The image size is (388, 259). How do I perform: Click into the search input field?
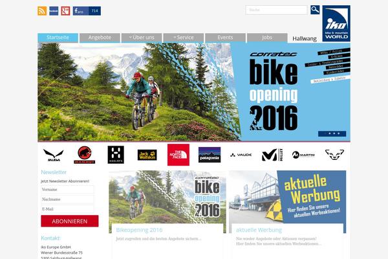point(276,10)
